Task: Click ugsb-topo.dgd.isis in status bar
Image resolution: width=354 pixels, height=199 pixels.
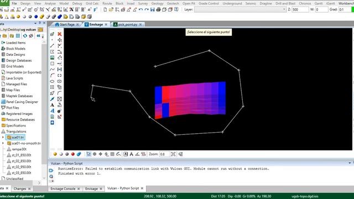Action: (305, 196)
